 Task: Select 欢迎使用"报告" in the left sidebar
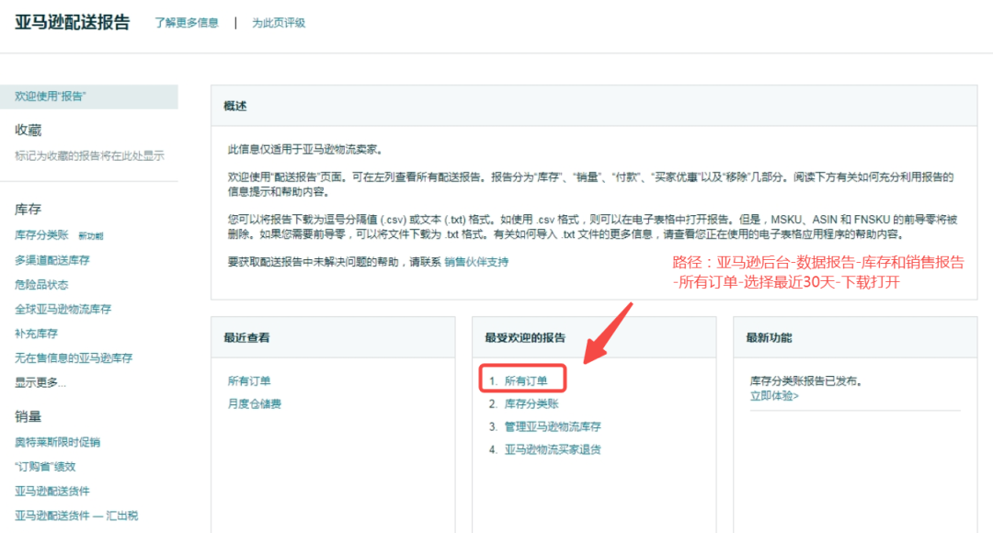[51, 96]
